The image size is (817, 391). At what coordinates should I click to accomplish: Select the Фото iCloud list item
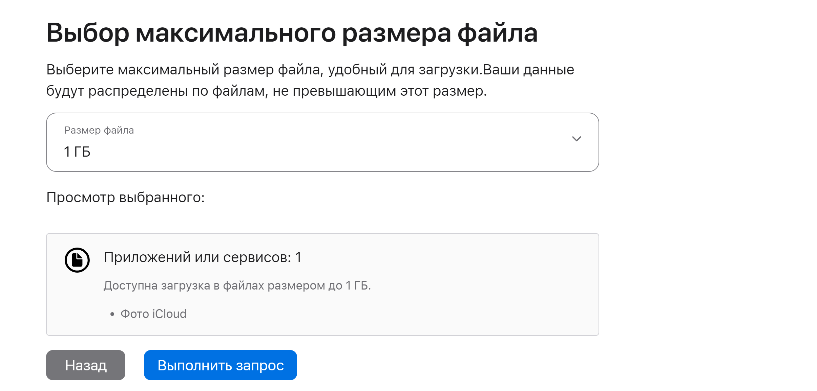point(153,314)
